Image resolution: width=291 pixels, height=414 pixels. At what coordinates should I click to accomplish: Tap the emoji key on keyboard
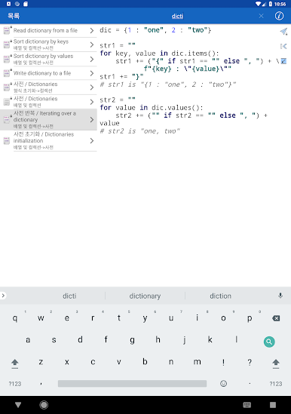(223, 384)
